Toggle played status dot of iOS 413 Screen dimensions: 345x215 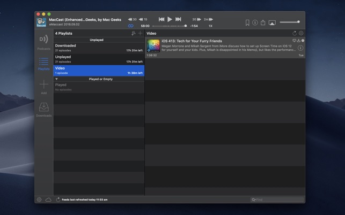(303, 41)
